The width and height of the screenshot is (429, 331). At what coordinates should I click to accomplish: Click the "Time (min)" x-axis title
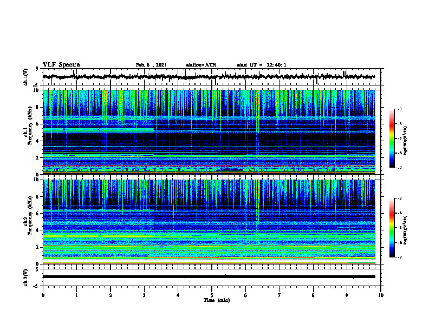[x=217, y=300]
